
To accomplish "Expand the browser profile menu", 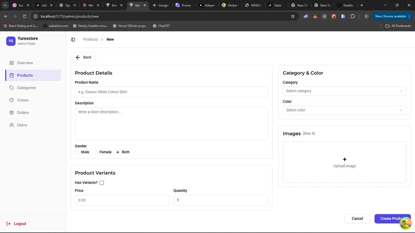I will (x=366, y=16).
